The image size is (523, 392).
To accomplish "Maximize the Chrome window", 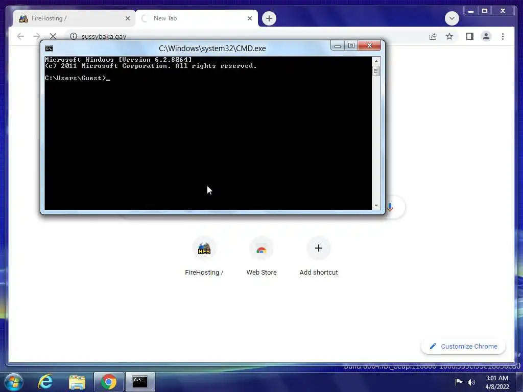I will 485,11.
